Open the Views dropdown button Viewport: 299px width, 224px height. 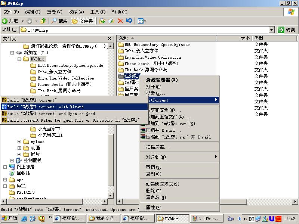click(142, 21)
